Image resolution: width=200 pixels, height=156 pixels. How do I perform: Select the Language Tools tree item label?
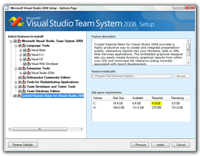(x=38, y=46)
